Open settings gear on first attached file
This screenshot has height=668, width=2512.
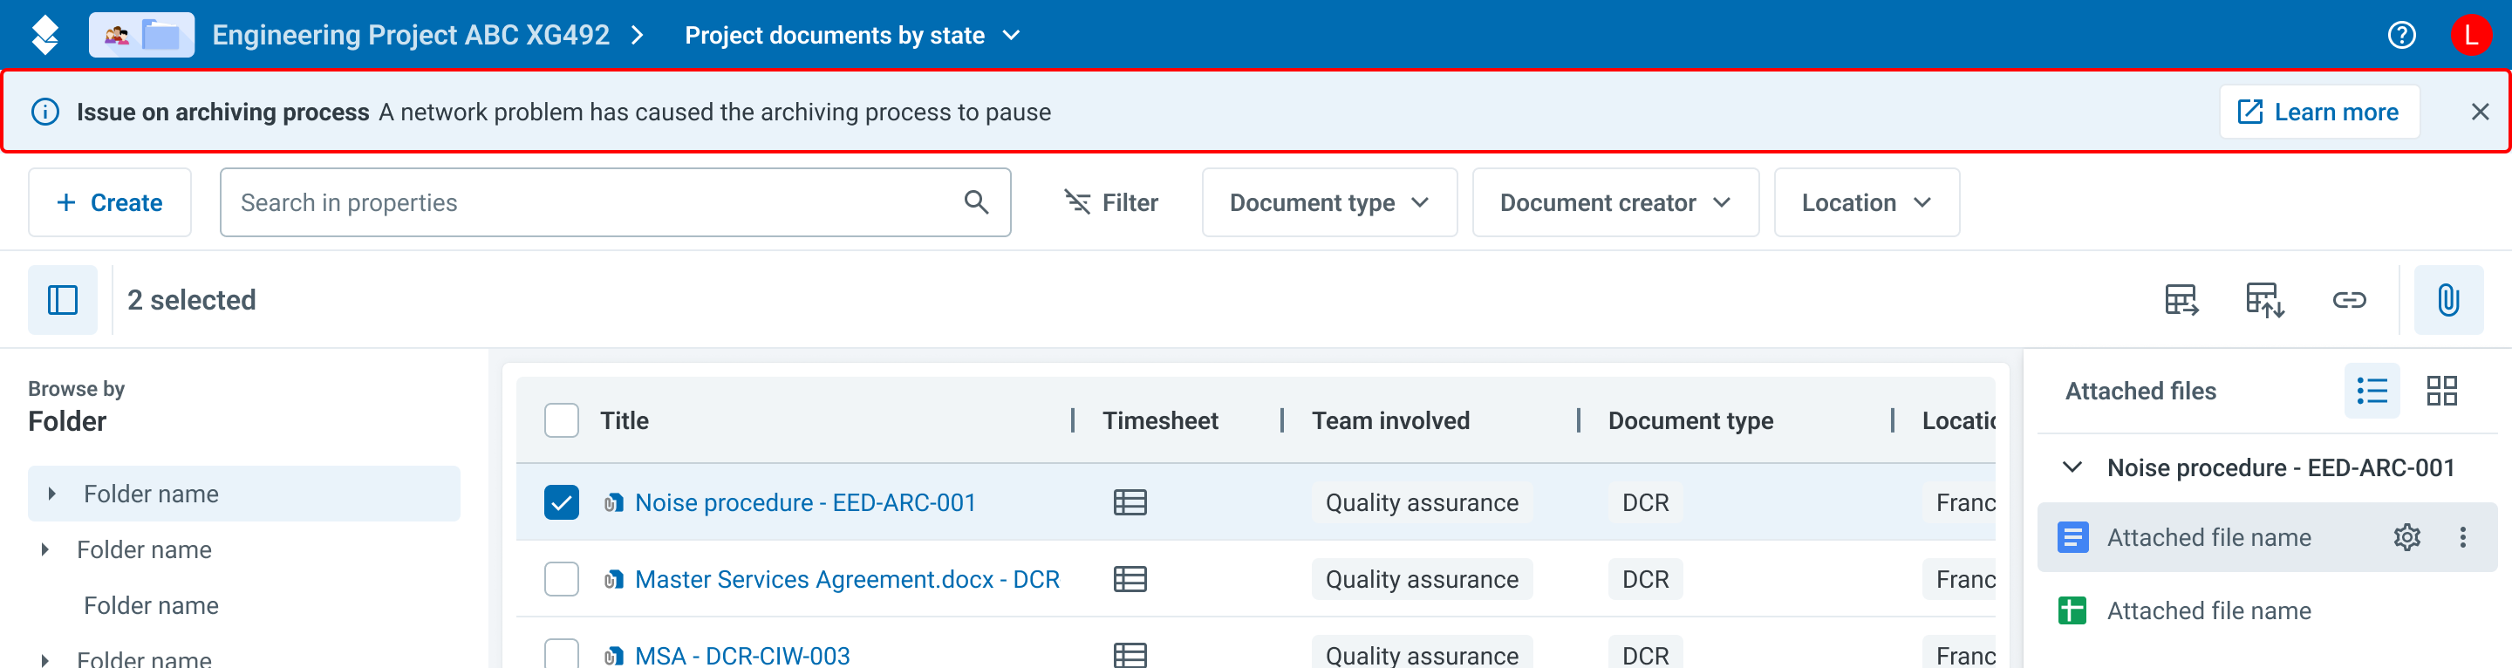coord(2406,537)
